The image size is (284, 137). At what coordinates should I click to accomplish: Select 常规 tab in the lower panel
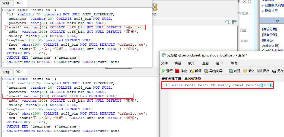6,72
